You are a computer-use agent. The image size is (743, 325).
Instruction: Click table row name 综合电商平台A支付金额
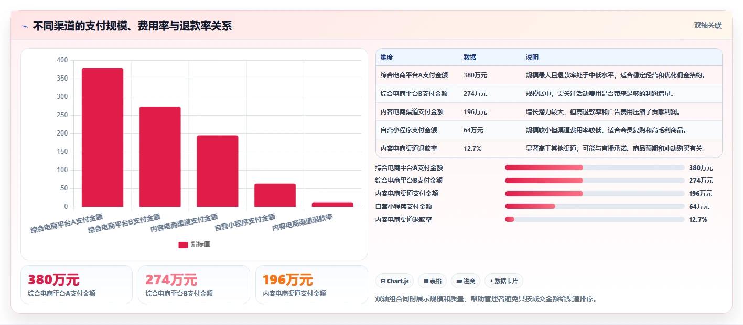click(x=414, y=75)
